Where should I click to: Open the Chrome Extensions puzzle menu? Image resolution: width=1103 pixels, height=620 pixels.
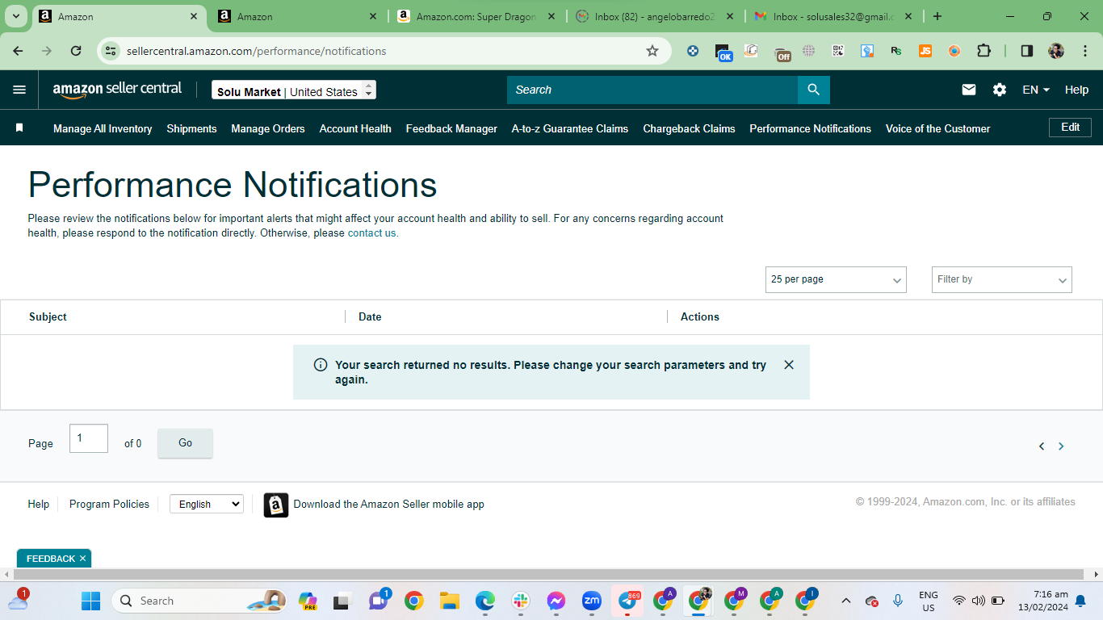tap(983, 51)
